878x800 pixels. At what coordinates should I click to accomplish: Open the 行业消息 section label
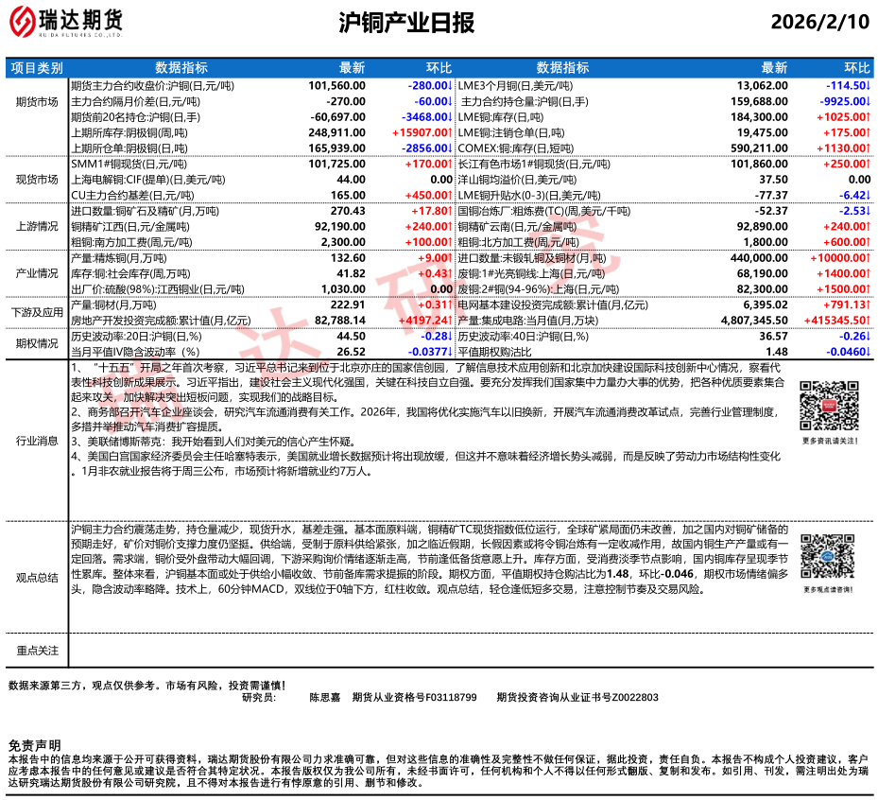[x=38, y=441]
